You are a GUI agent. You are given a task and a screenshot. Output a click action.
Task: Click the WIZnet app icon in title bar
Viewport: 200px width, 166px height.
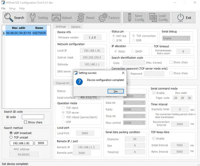tap(3, 3)
